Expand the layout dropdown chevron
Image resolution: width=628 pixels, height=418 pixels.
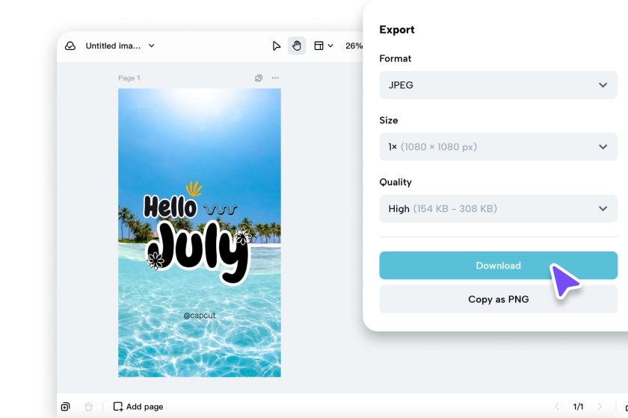pyautogui.click(x=330, y=46)
